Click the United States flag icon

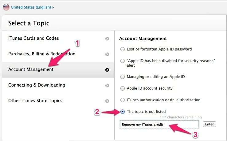click(x=6, y=7)
